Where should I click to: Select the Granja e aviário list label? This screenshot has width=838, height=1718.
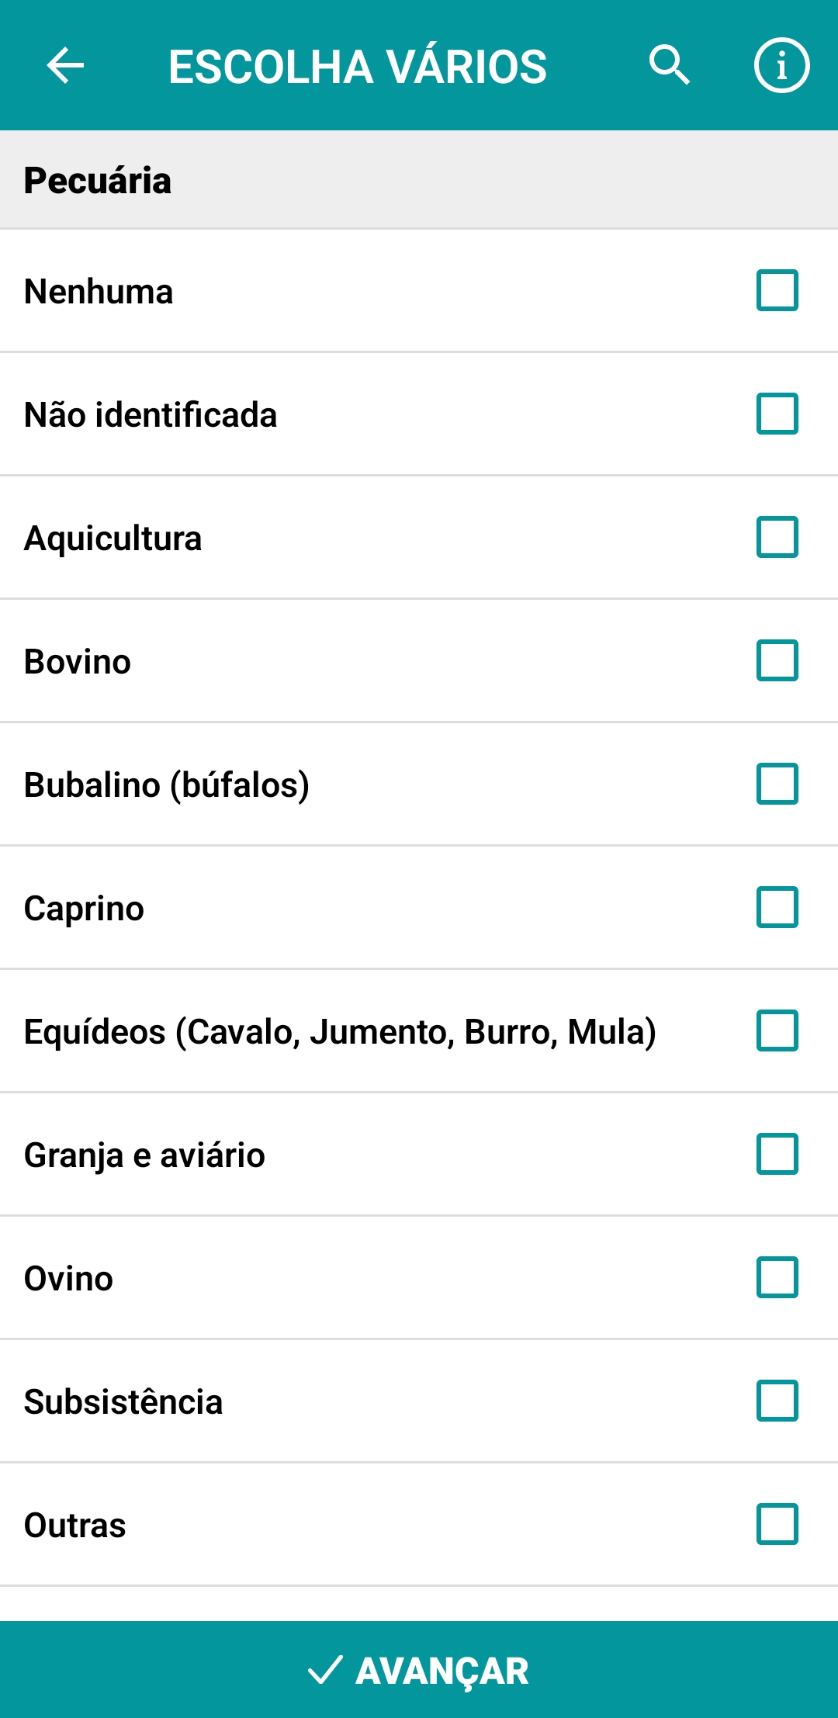(145, 1155)
